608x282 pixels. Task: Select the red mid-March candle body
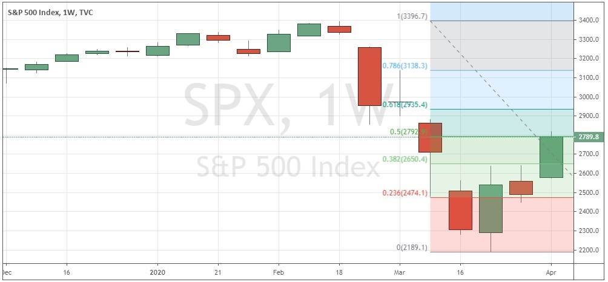coord(460,210)
